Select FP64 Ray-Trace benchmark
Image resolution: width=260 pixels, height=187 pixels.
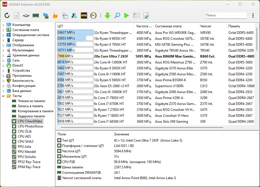coord(29,167)
